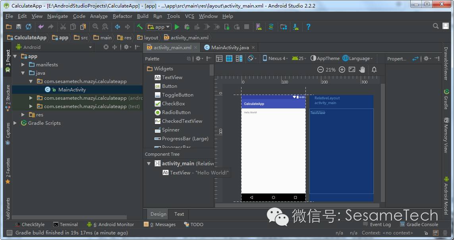
Task: Select the Pan hand tool
Action: click(x=362, y=70)
